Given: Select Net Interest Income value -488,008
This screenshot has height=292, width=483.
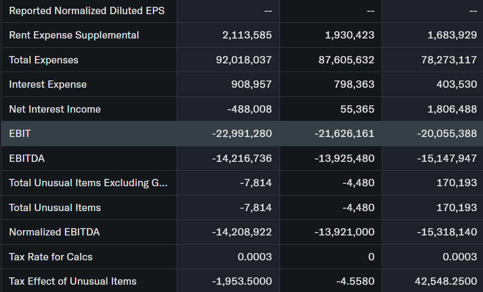Looking at the screenshot, I should pos(249,109).
